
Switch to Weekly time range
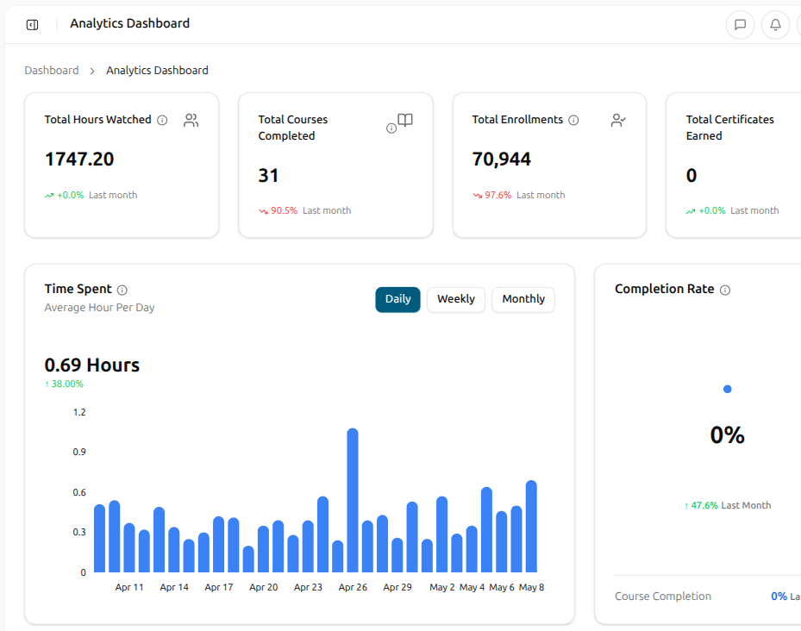455,299
